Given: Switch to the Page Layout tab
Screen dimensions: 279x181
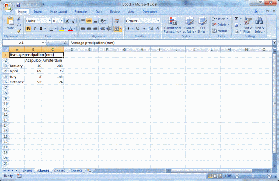Looking at the screenshot, I should pos(58,12).
